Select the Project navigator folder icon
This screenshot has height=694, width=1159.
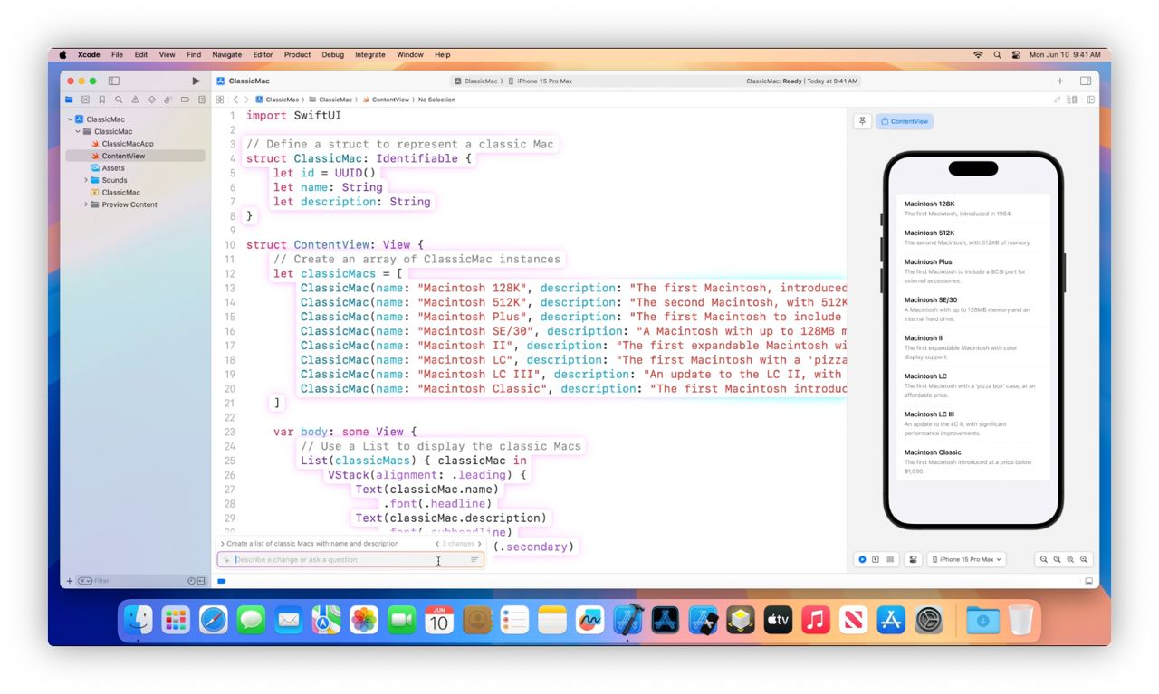70,100
